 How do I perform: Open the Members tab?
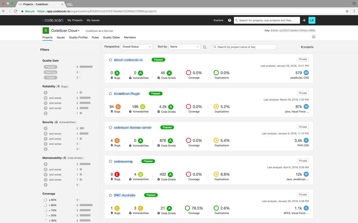pos(130,37)
